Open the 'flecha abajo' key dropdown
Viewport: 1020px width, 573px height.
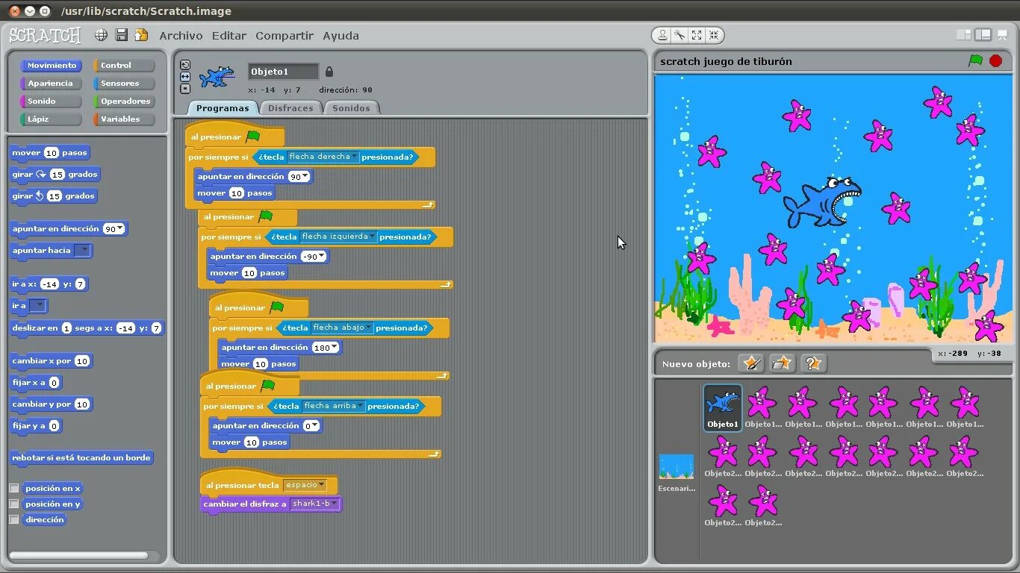click(x=342, y=328)
